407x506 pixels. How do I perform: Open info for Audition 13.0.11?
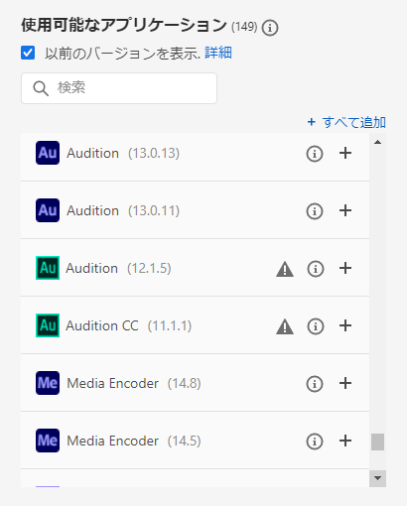[315, 211]
